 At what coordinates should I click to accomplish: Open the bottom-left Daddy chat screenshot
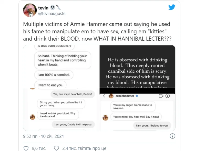click(x=61, y=110)
